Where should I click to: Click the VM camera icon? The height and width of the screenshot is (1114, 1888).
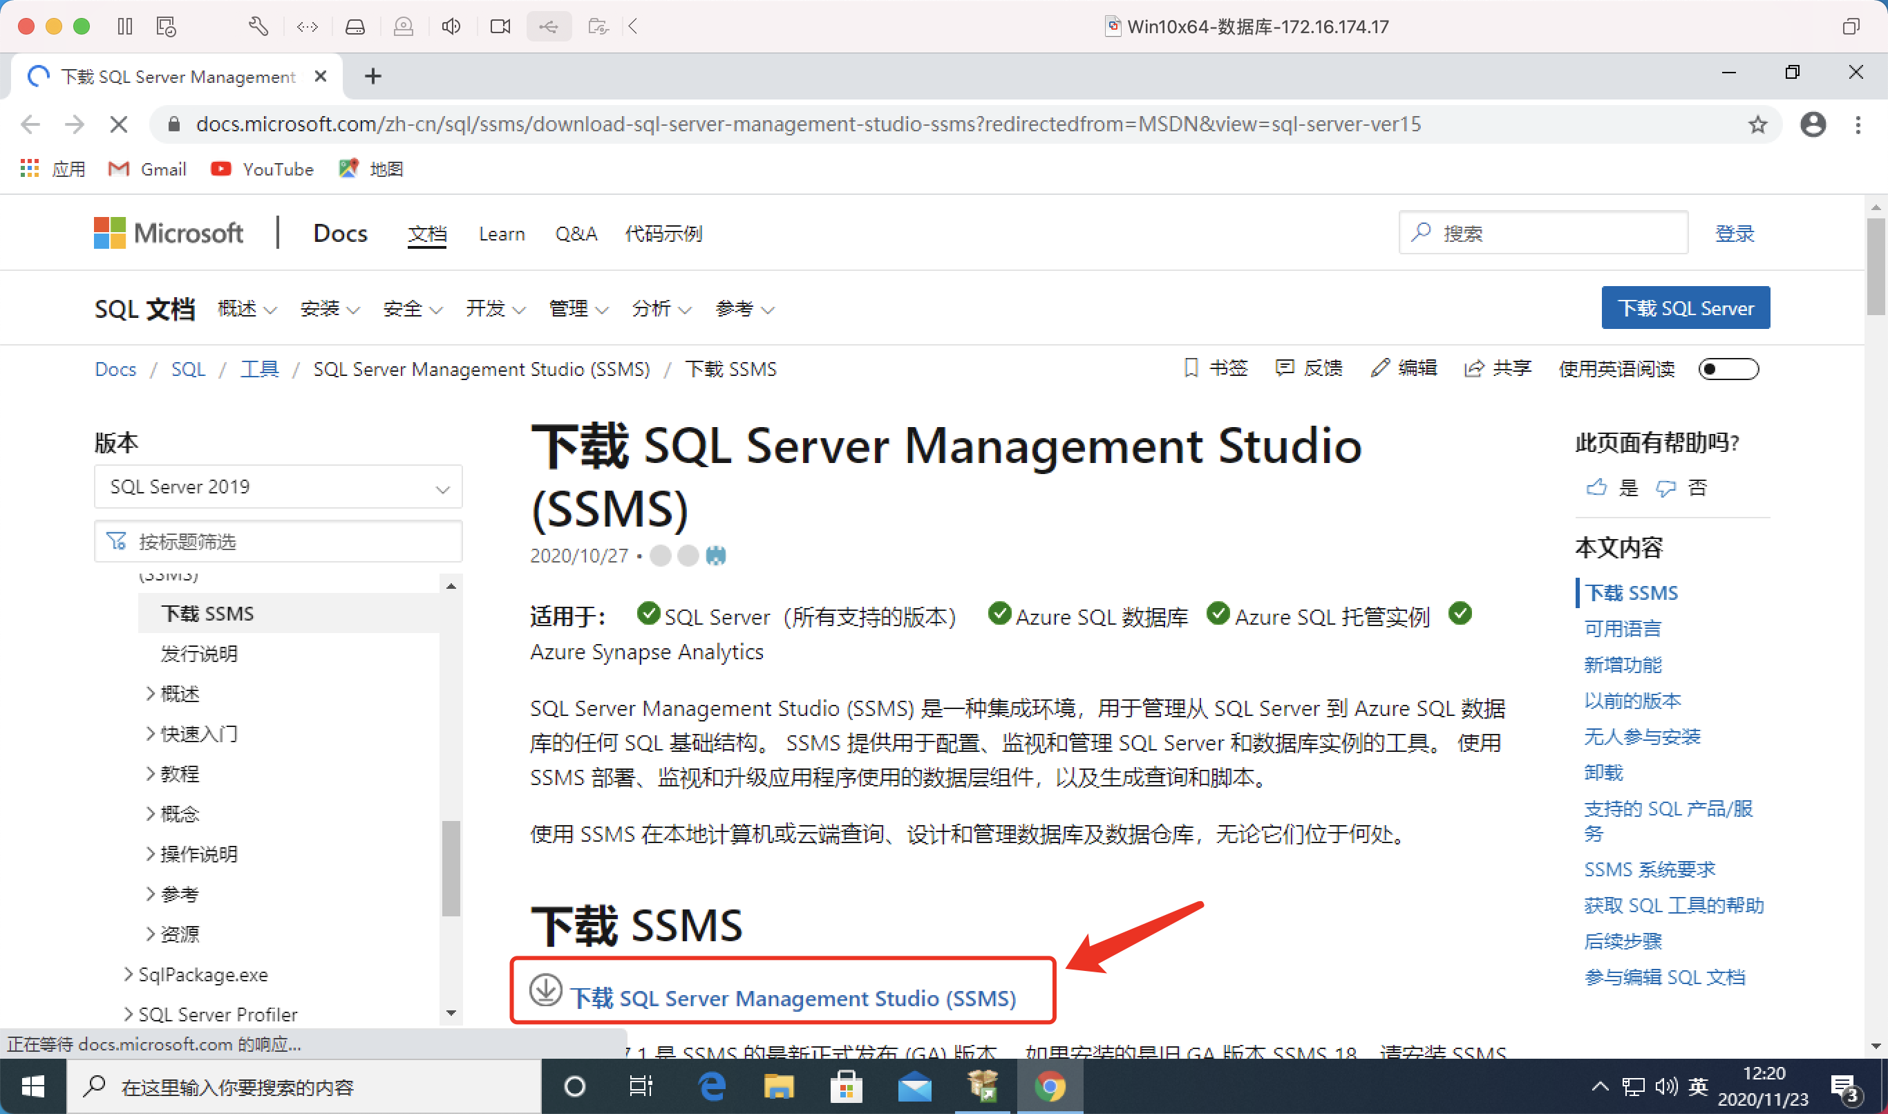click(x=500, y=26)
